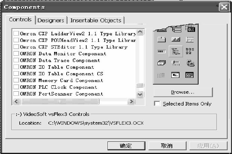Click the stacked list boxes icon beside OLE
Screen dimensions: 232x154
coord(177,29)
